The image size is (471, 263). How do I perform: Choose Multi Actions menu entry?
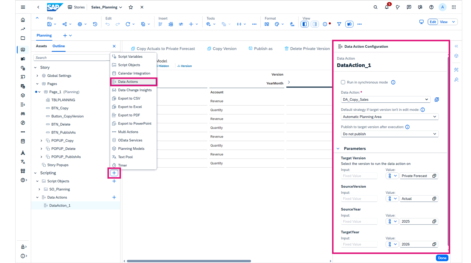tap(134, 132)
